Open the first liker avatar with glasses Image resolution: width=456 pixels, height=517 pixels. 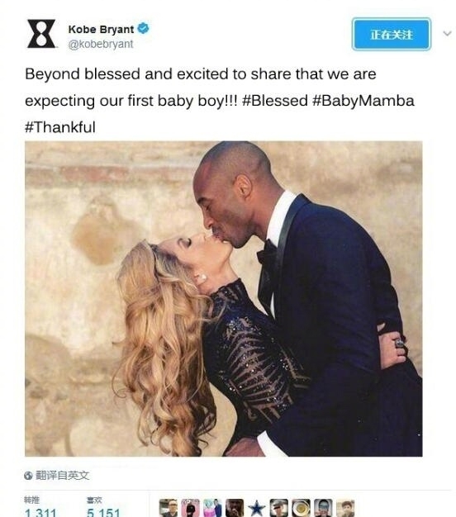pyautogui.click(x=169, y=508)
